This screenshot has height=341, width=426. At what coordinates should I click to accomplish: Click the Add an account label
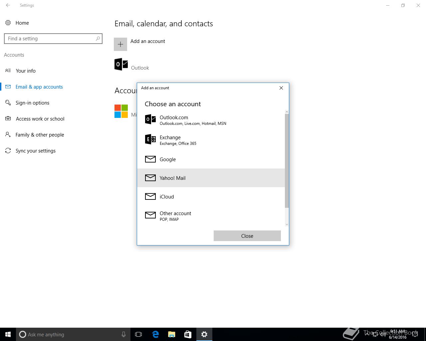(x=148, y=41)
